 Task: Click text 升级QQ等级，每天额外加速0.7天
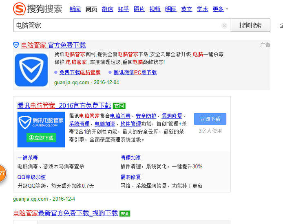click(56, 186)
